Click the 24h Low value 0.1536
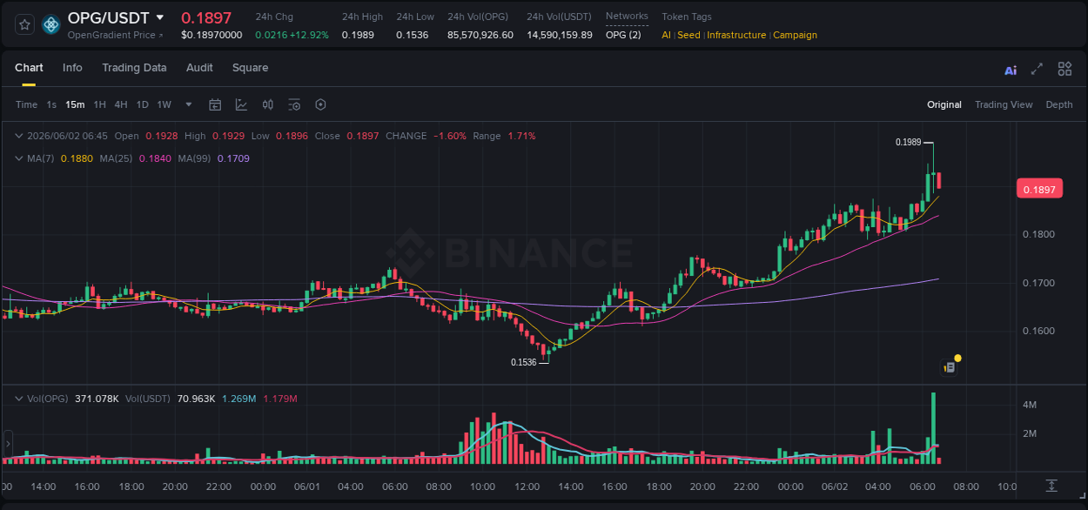Viewport: 1088px width, 510px height. (413, 35)
